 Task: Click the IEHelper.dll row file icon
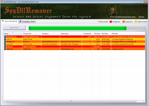click(x=5, y=41)
